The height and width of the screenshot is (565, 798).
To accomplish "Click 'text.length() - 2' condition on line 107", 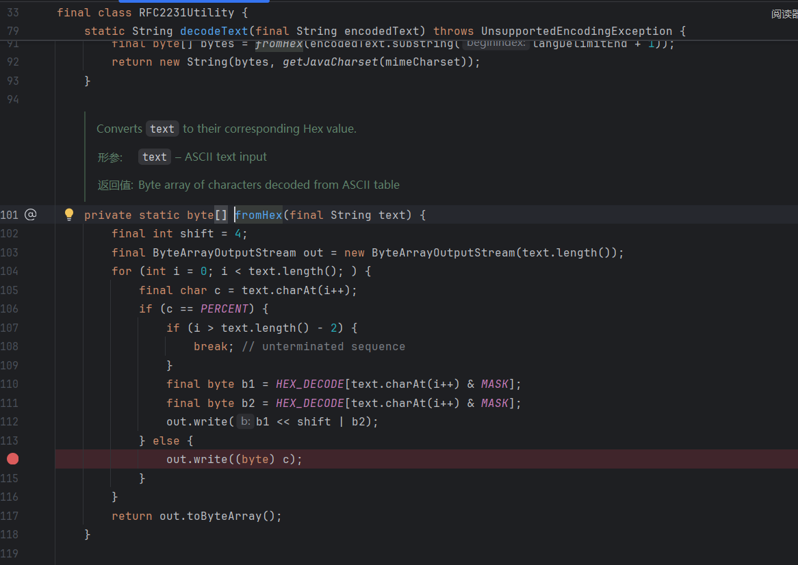I will pyautogui.click(x=279, y=328).
